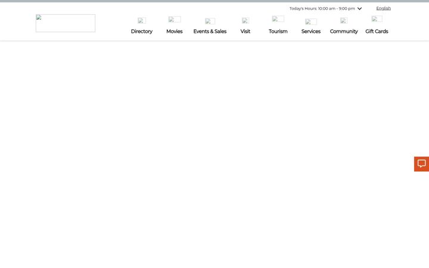Click the broken icon above Tourism
Viewport: 429px width, 268px height.
278,19
